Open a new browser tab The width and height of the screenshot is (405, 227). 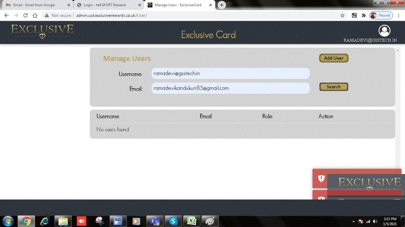pyautogui.click(x=222, y=5)
